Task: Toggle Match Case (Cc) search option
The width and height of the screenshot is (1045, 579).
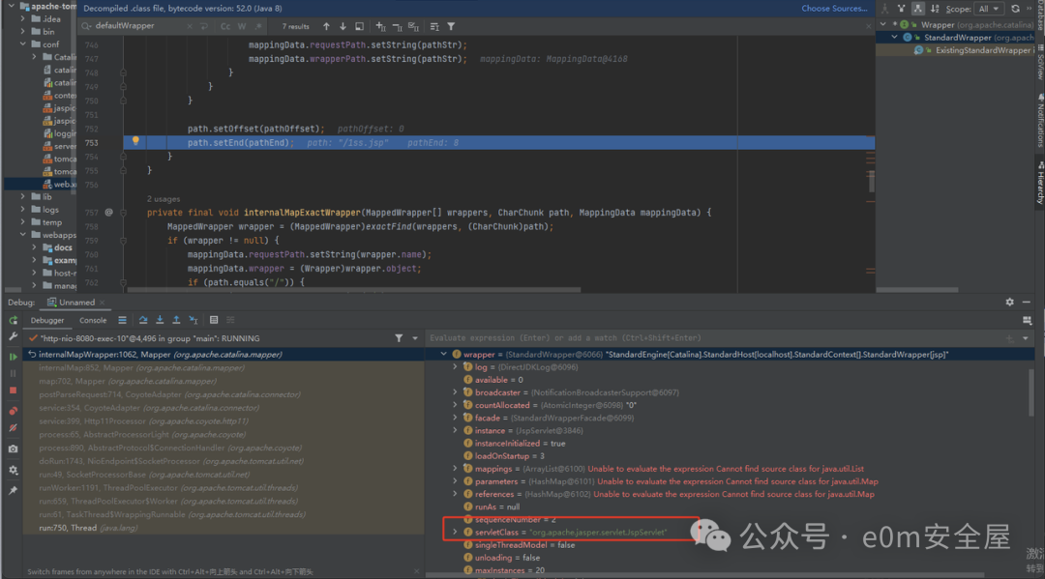Action: pos(225,27)
